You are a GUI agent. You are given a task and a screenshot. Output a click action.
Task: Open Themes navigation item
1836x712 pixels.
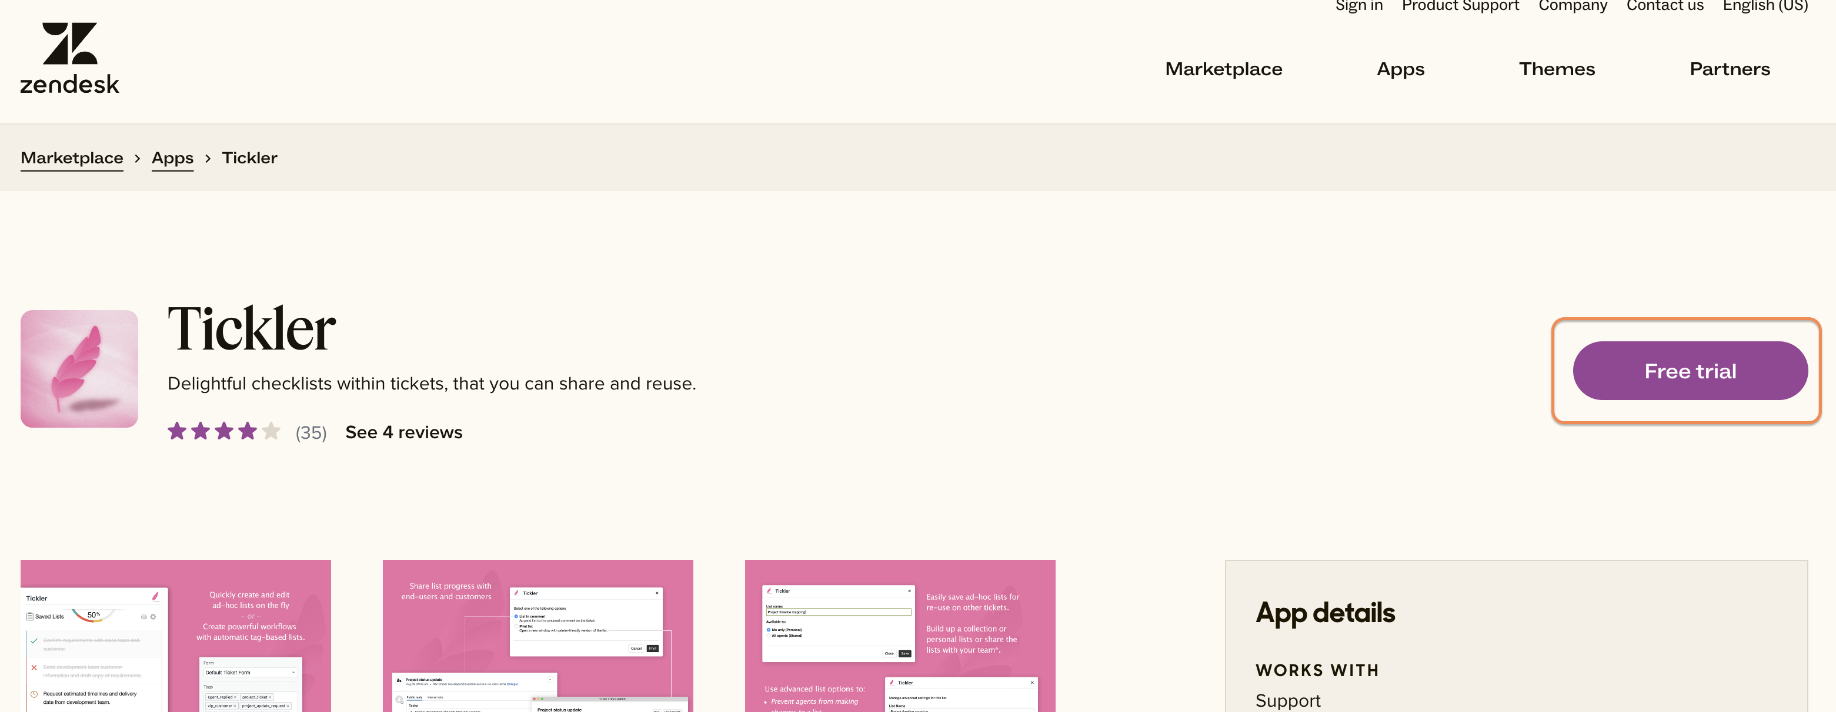[1557, 69]
